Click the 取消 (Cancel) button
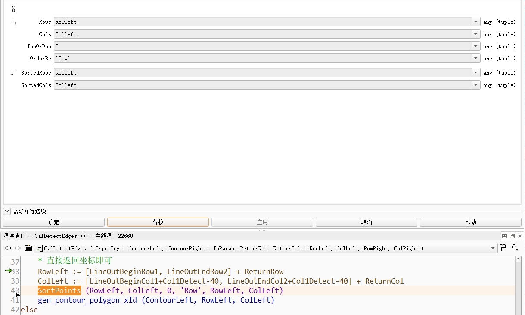 (367, 222)
